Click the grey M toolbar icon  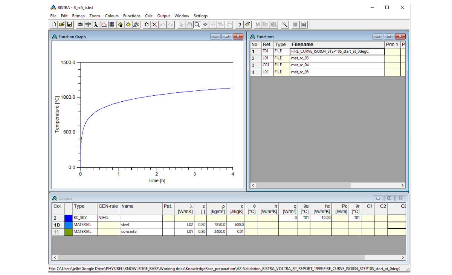(258, 24)
